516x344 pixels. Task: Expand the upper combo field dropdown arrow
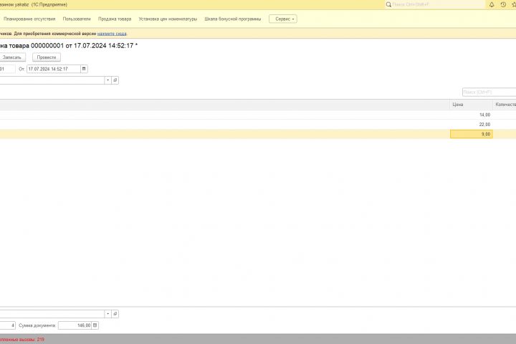tap(108, 80)
